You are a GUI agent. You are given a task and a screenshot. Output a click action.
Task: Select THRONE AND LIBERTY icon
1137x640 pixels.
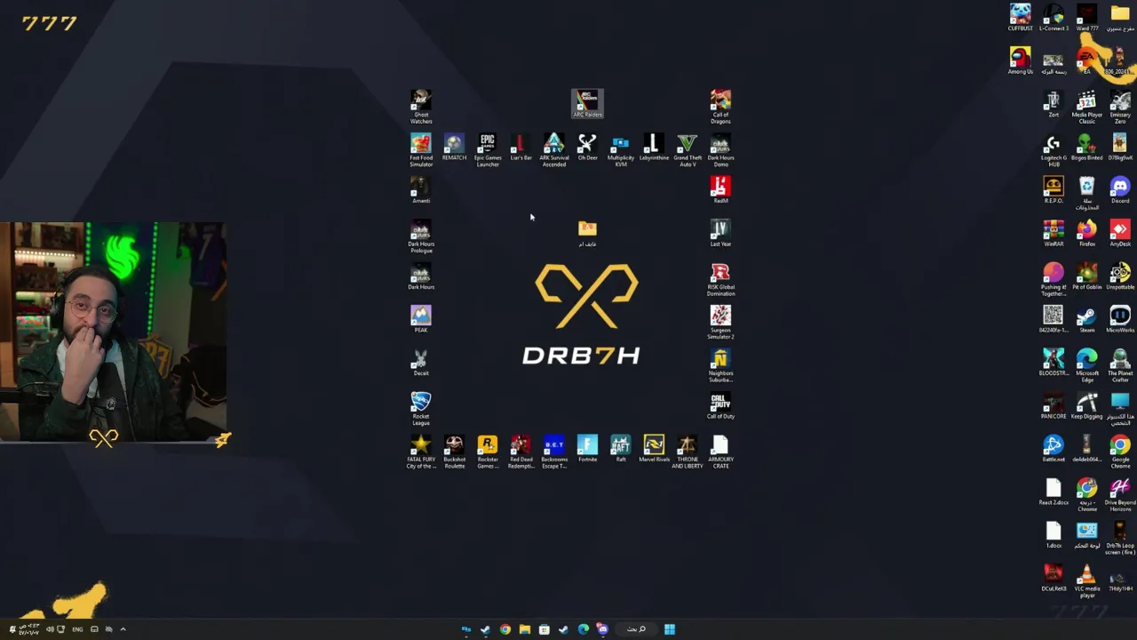pyautogui.click(x=688, y=452)
